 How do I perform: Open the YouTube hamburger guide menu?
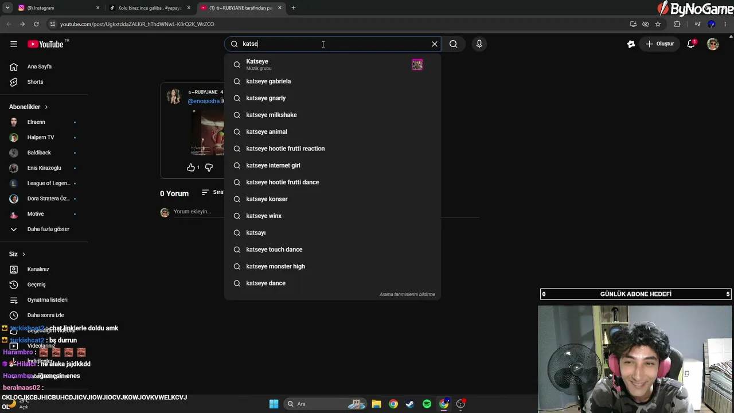click(14, 44)
